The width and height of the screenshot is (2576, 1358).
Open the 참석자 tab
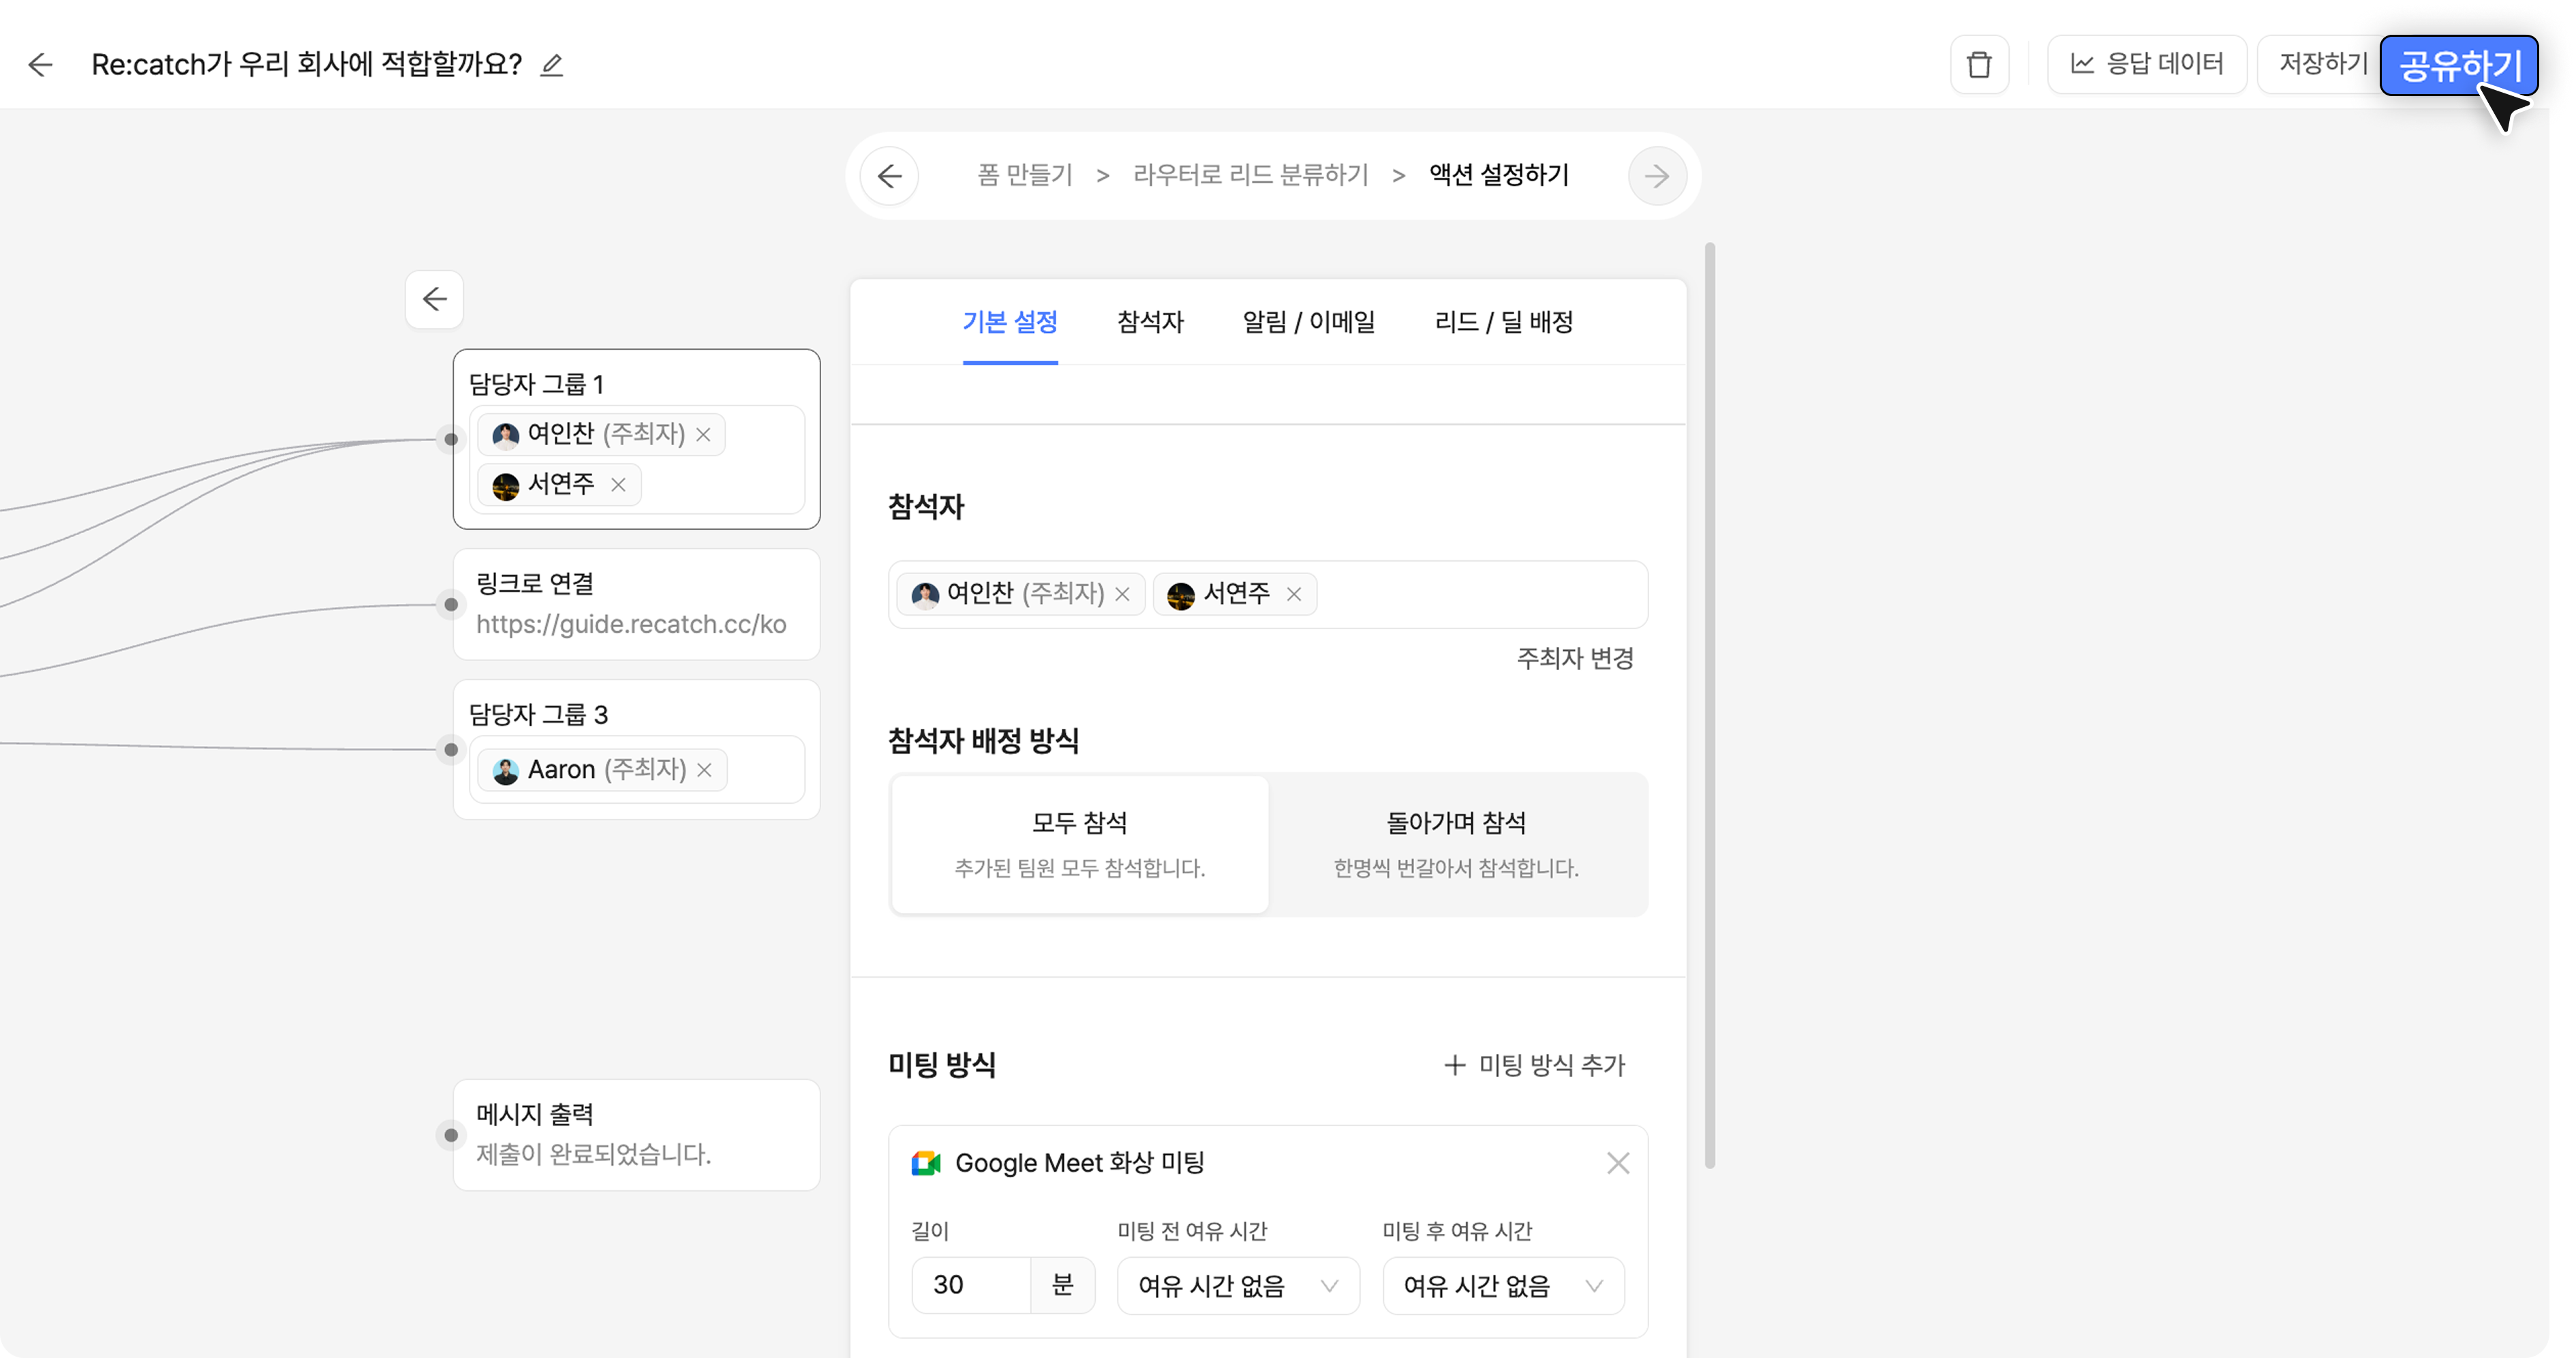[1150, 322]
